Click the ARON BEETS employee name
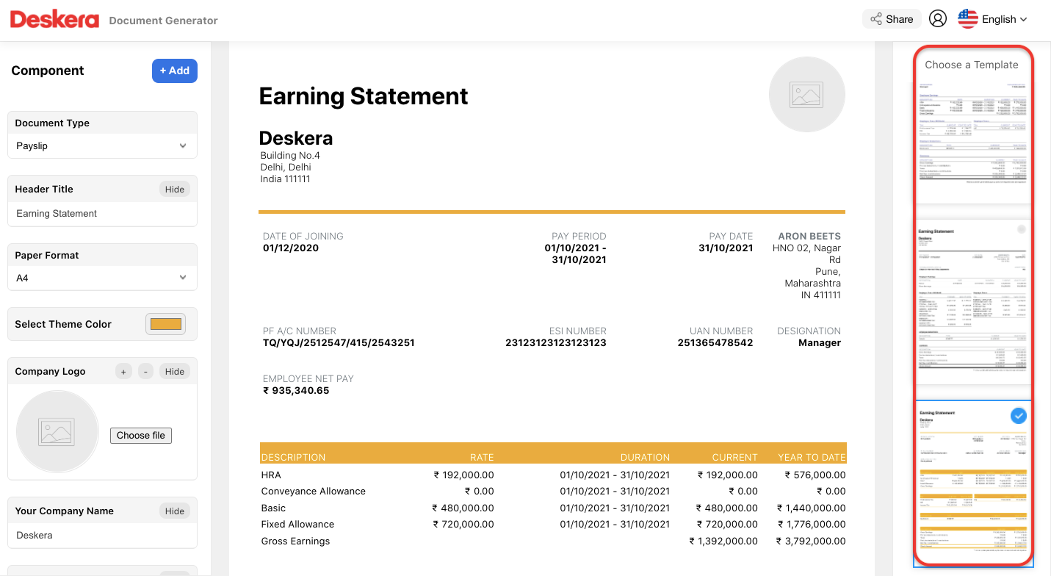The height and width of the screenshot is (576, 1051). tap(809, 237)
